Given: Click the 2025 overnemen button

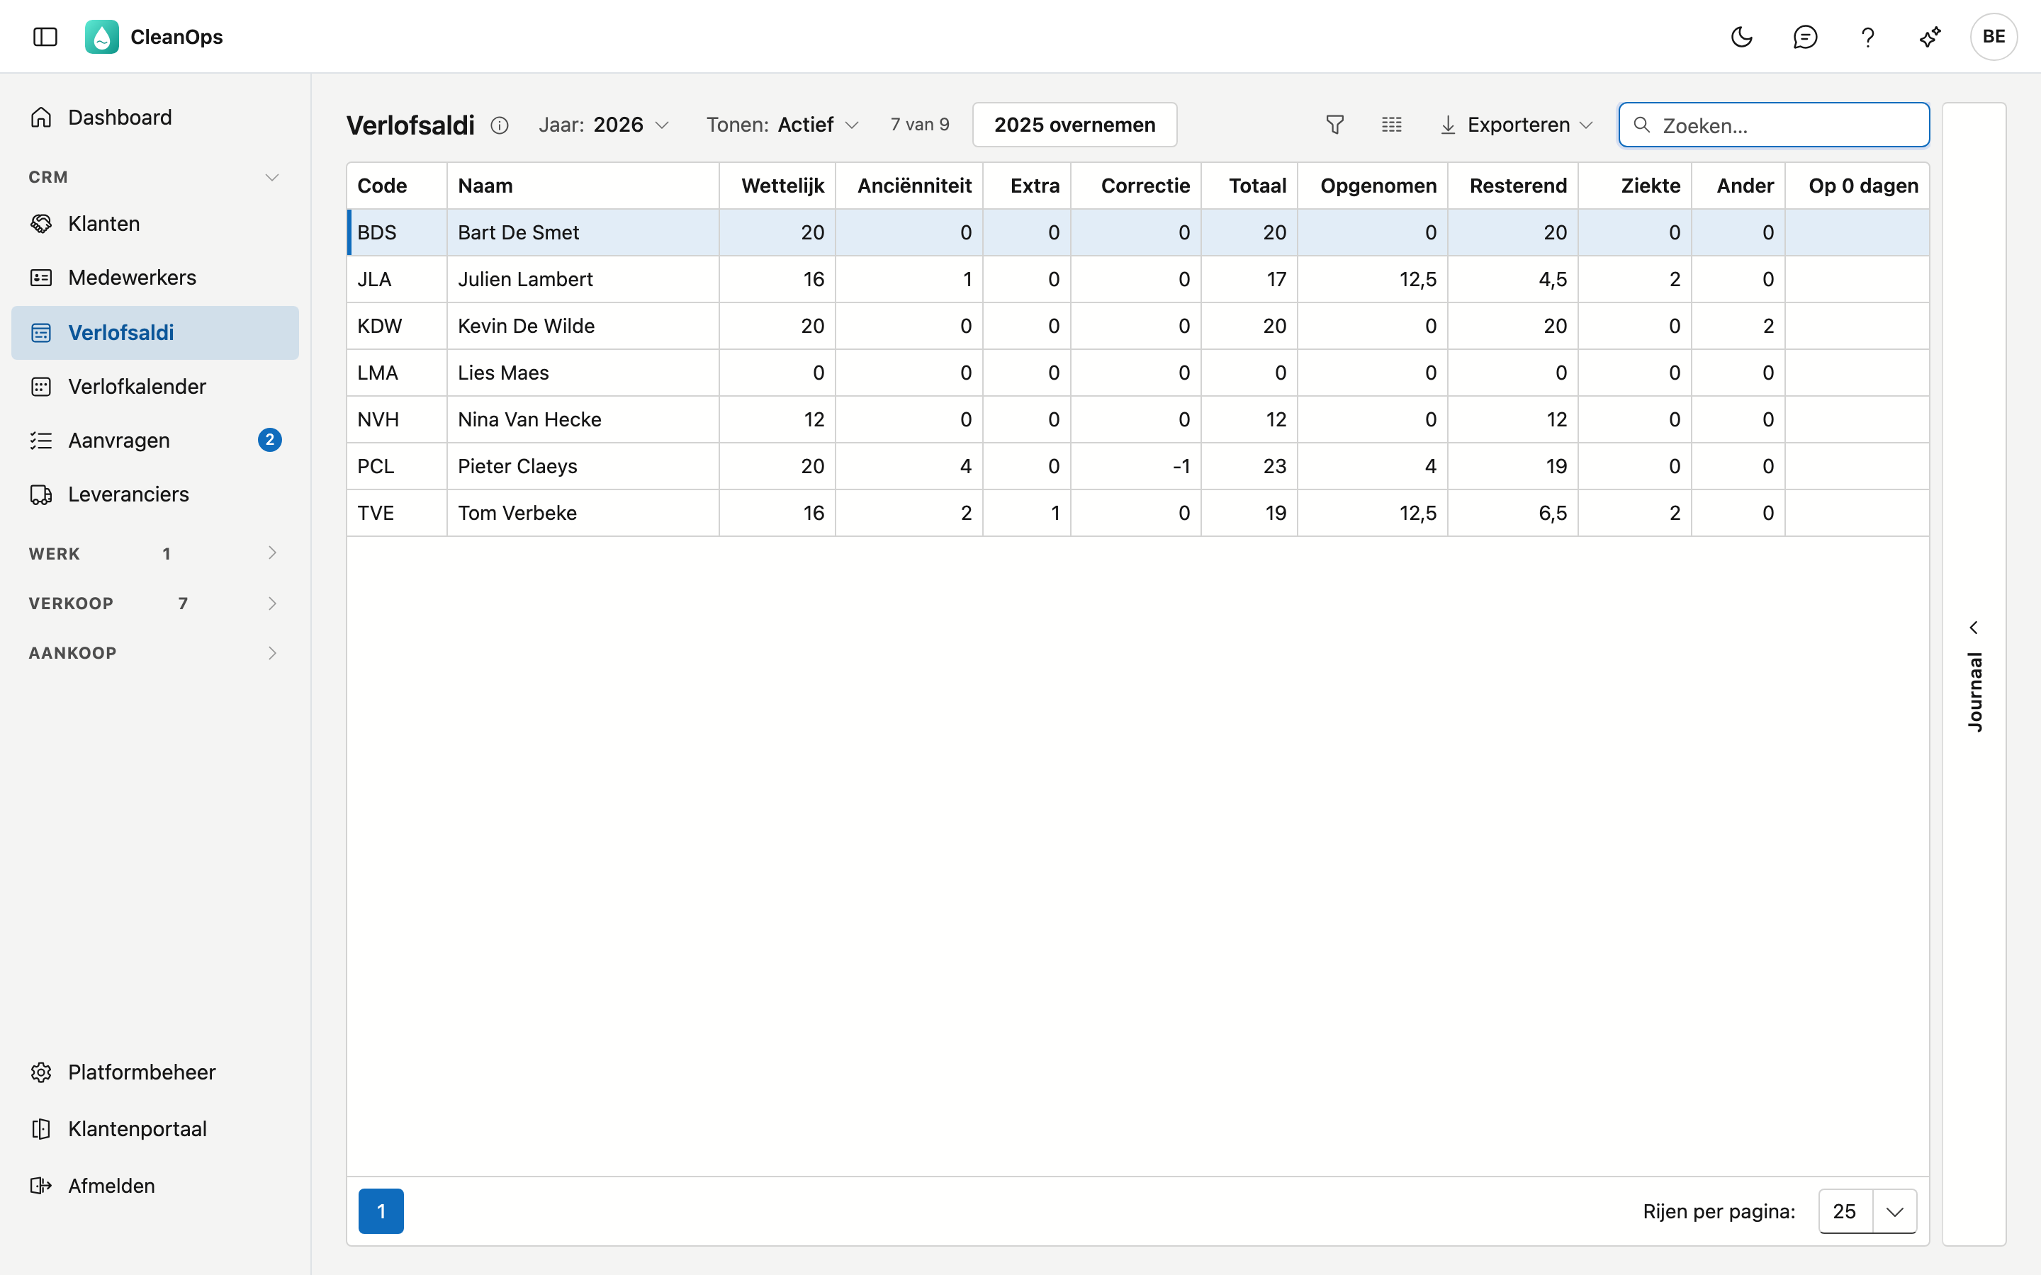Looking at the screenshot, I should 1074,125.
